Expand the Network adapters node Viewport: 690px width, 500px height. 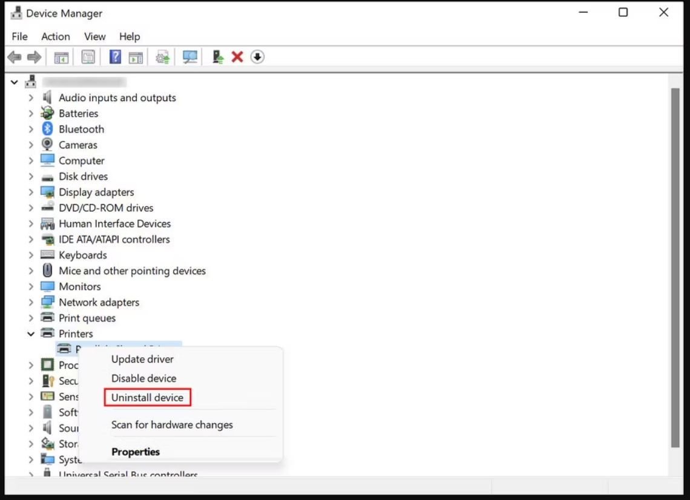[31, 303]
